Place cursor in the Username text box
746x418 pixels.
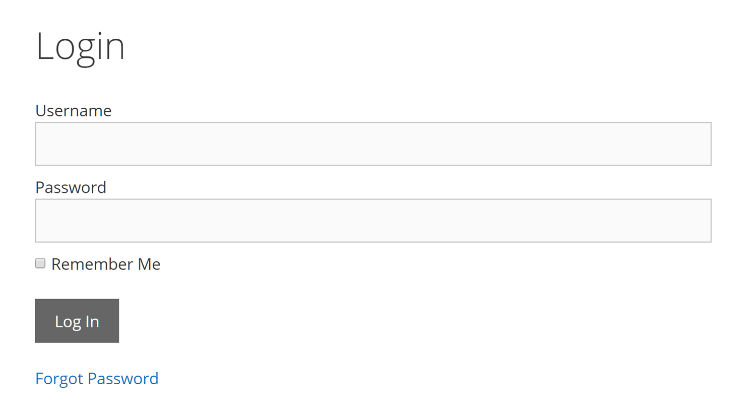click(x=373, y=144)
